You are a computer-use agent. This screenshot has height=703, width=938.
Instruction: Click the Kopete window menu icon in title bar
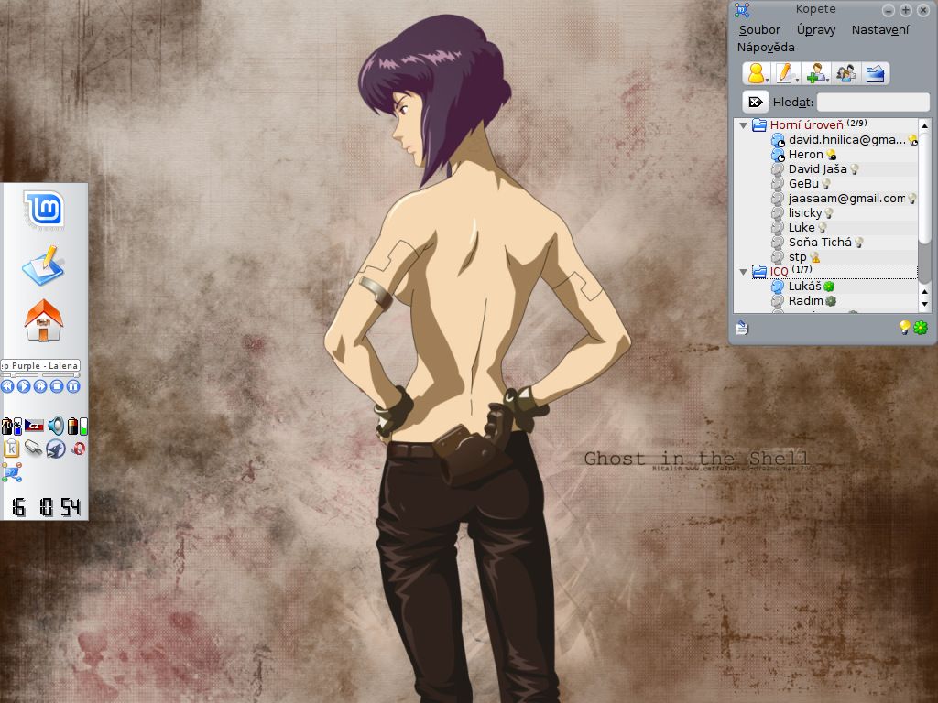coord(742,9)
